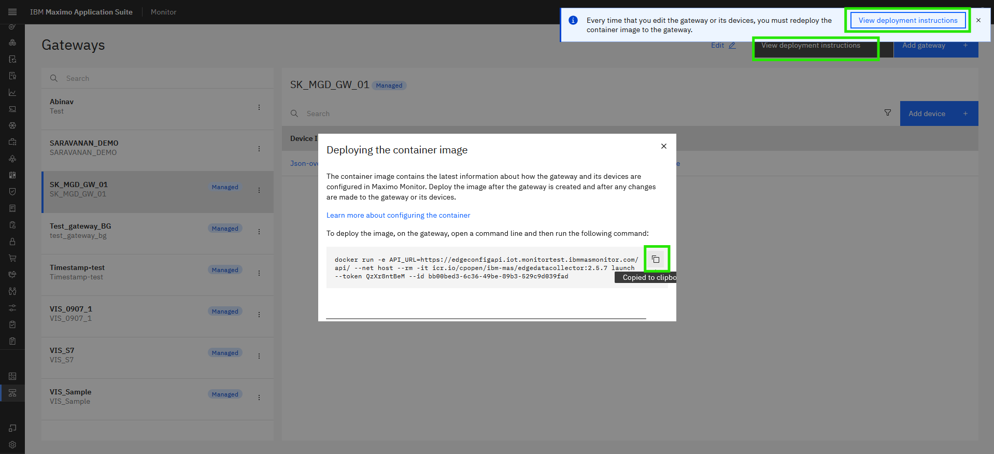Select the VIS_Sample gateway row

tap(158, 399)
